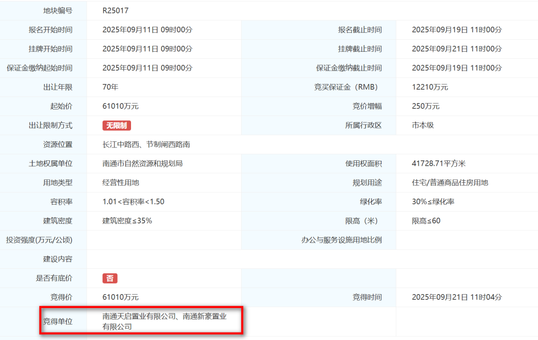Select winning bidder 南通天启置业有限公司 text
The height and width of the screenshot is (340, 538).
point(139,316)
